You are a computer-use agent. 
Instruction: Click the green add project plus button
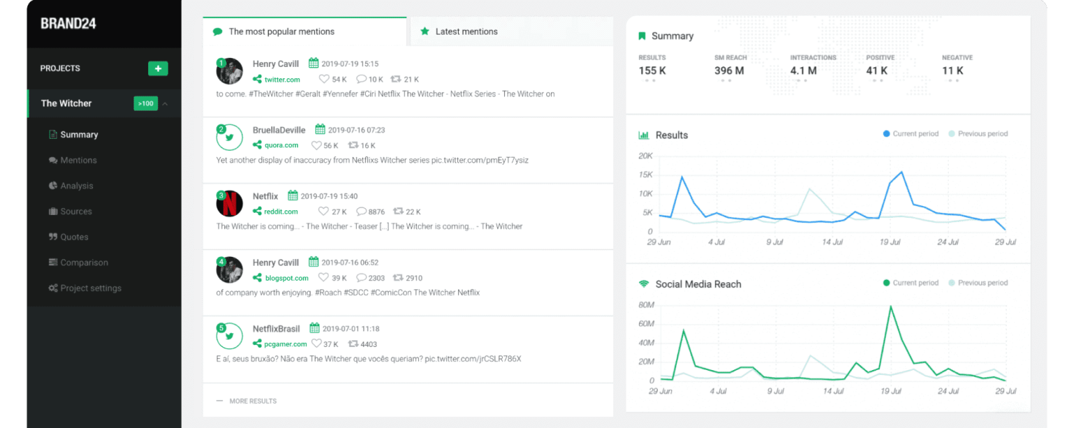point(157,68)
